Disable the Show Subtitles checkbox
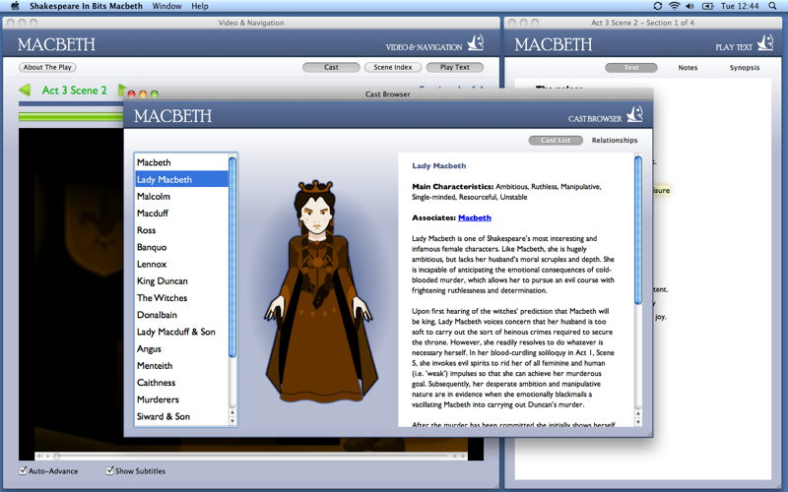Screen dimensions: 788x492 pos(109,470)
